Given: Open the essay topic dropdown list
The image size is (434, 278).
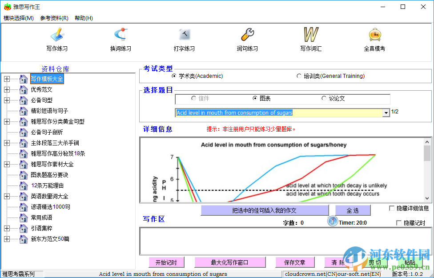Looking at the screenshot, I should coord(385,113).
